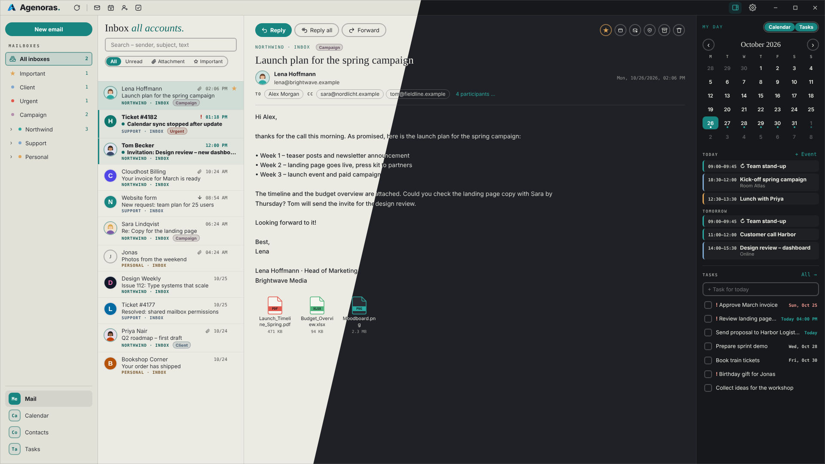The width and height of the screenshot is (825, 464).
Task: Expand the 4 participants list
Action: point(475,94)
